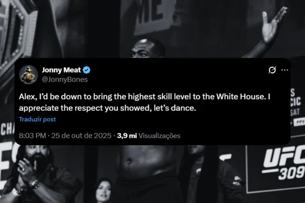Click the Jonny Meat profile avatar
Screen dimensions: 305x203
(x=29, y=75)
